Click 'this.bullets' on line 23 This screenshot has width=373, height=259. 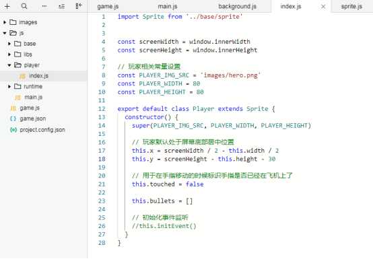[x=154, y=200]
